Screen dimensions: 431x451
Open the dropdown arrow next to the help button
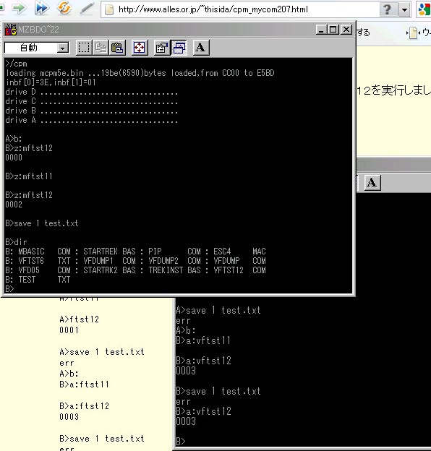click(404, 10)
